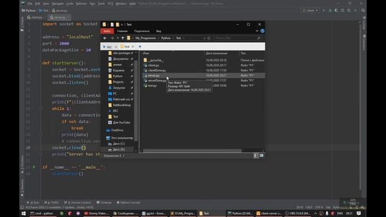Select the test.py file
The height and width of the screenshot is (217, 386).
(x=152, y=86)
